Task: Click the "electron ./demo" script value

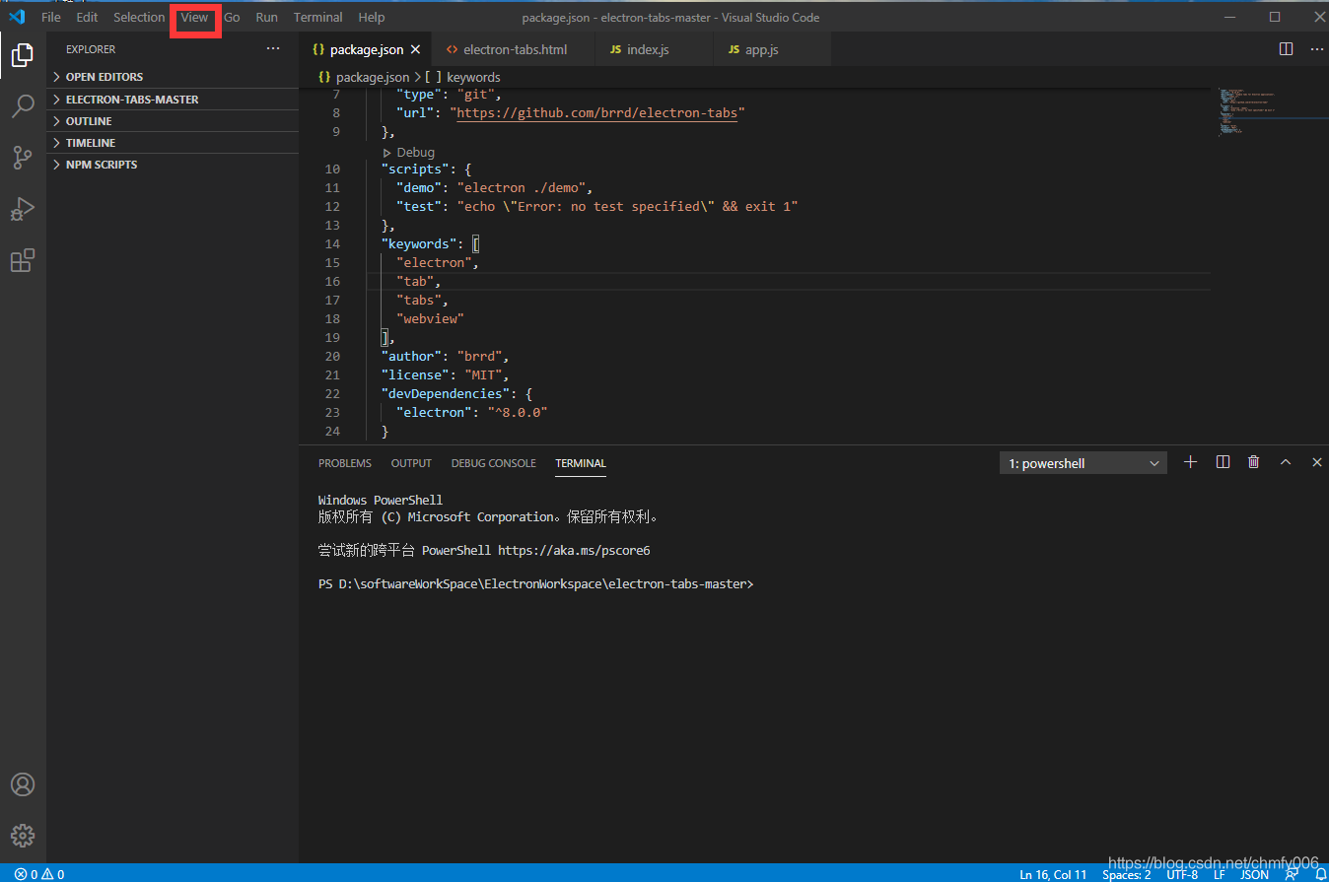Action: coord(521,187)
